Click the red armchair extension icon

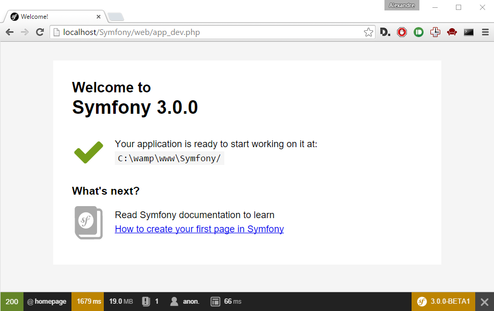pos(452,32)
